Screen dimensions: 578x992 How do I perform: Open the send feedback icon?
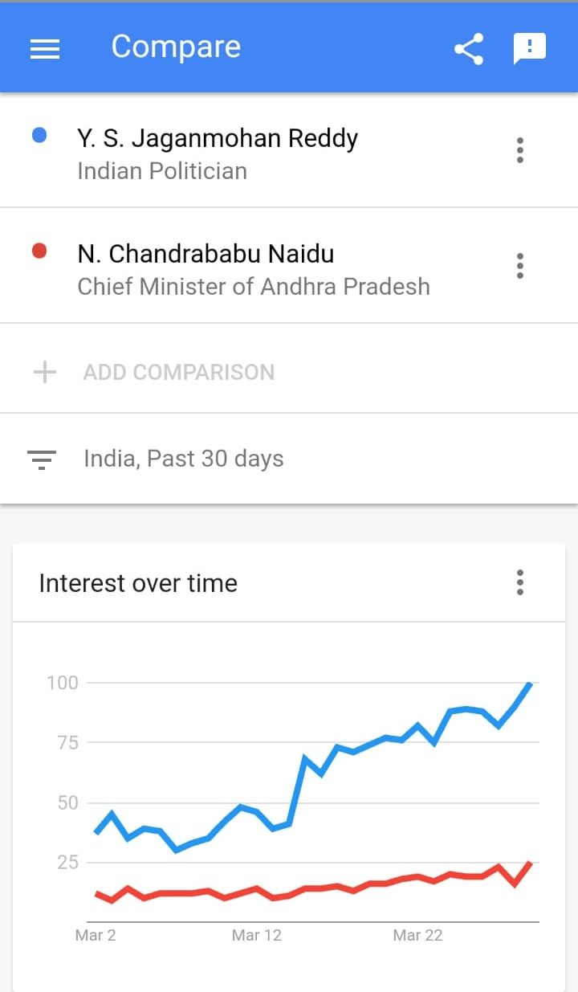point(529,49)
